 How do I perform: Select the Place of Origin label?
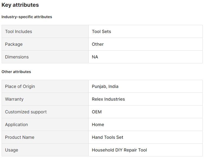click(20, 87)
